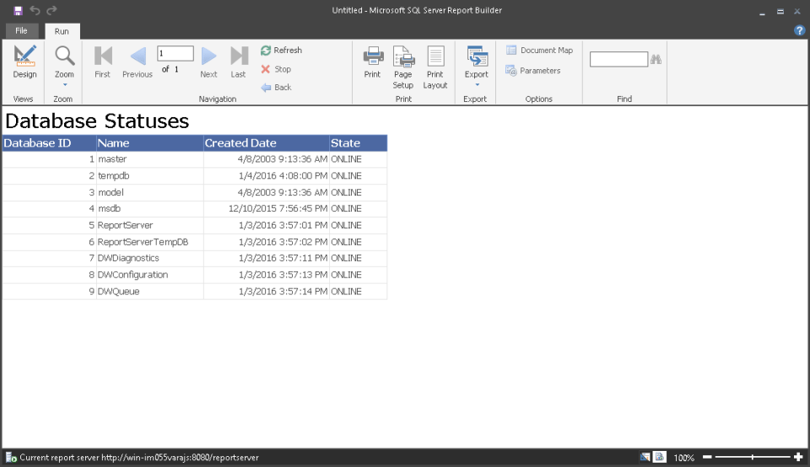Select the ReportServer name cell

coord(150,226)
